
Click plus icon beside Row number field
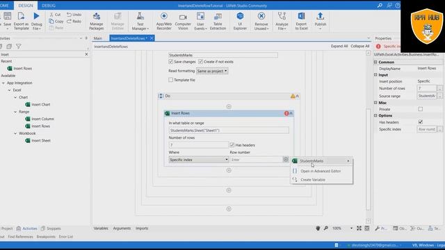point(286,159)
